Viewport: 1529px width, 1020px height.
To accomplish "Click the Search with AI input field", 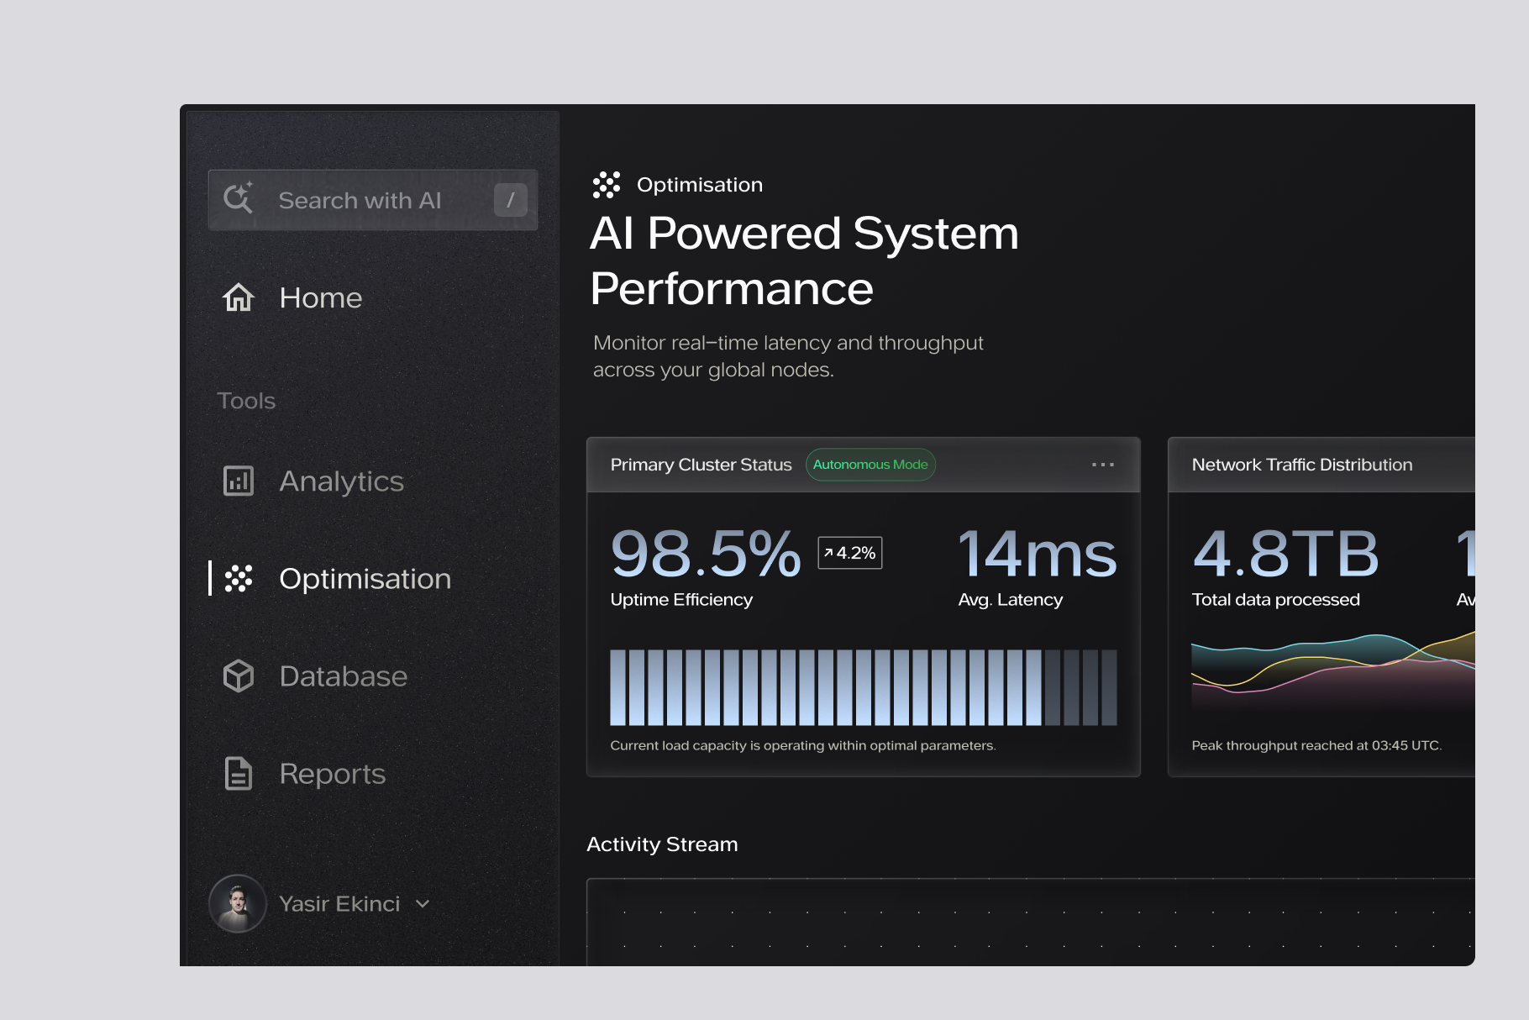I will click(360, 199).
